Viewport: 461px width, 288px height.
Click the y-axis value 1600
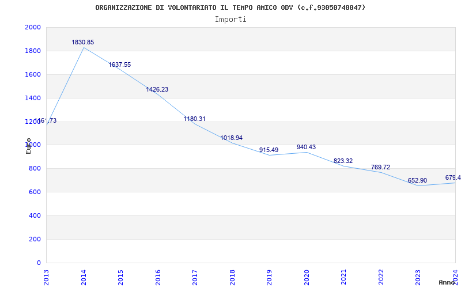click(33, 74)
